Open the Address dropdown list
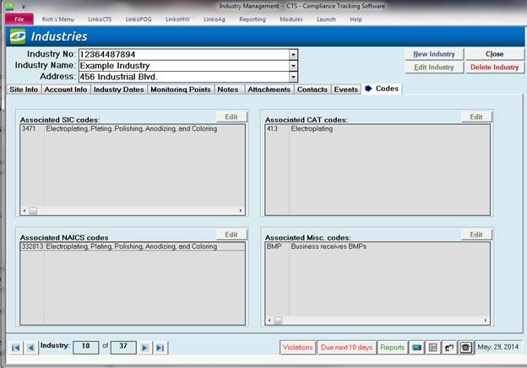 click(x=293, y=76)
